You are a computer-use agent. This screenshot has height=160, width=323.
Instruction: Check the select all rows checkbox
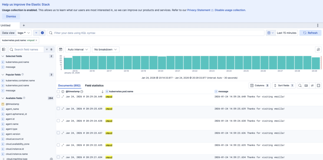pos(58,91)
